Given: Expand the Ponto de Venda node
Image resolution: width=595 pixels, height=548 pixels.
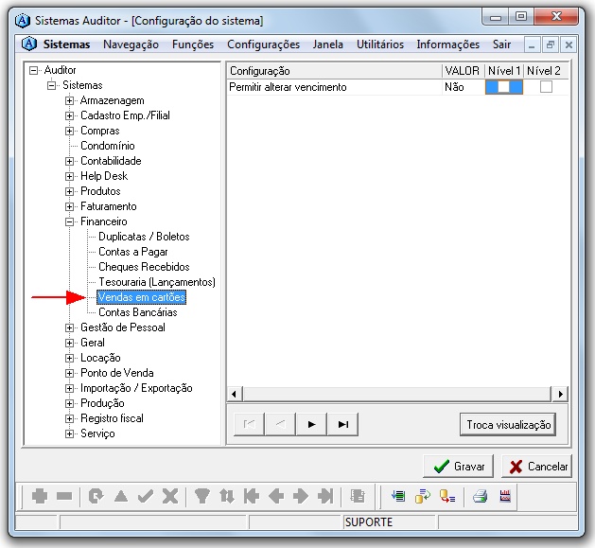Looking at the screenshot, I should click(69, 373).
